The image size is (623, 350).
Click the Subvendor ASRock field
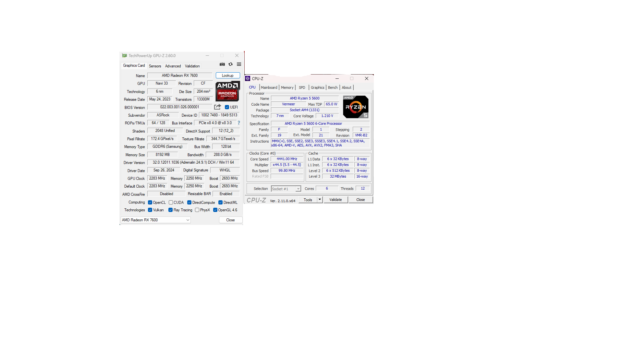(x=163, y=115)
